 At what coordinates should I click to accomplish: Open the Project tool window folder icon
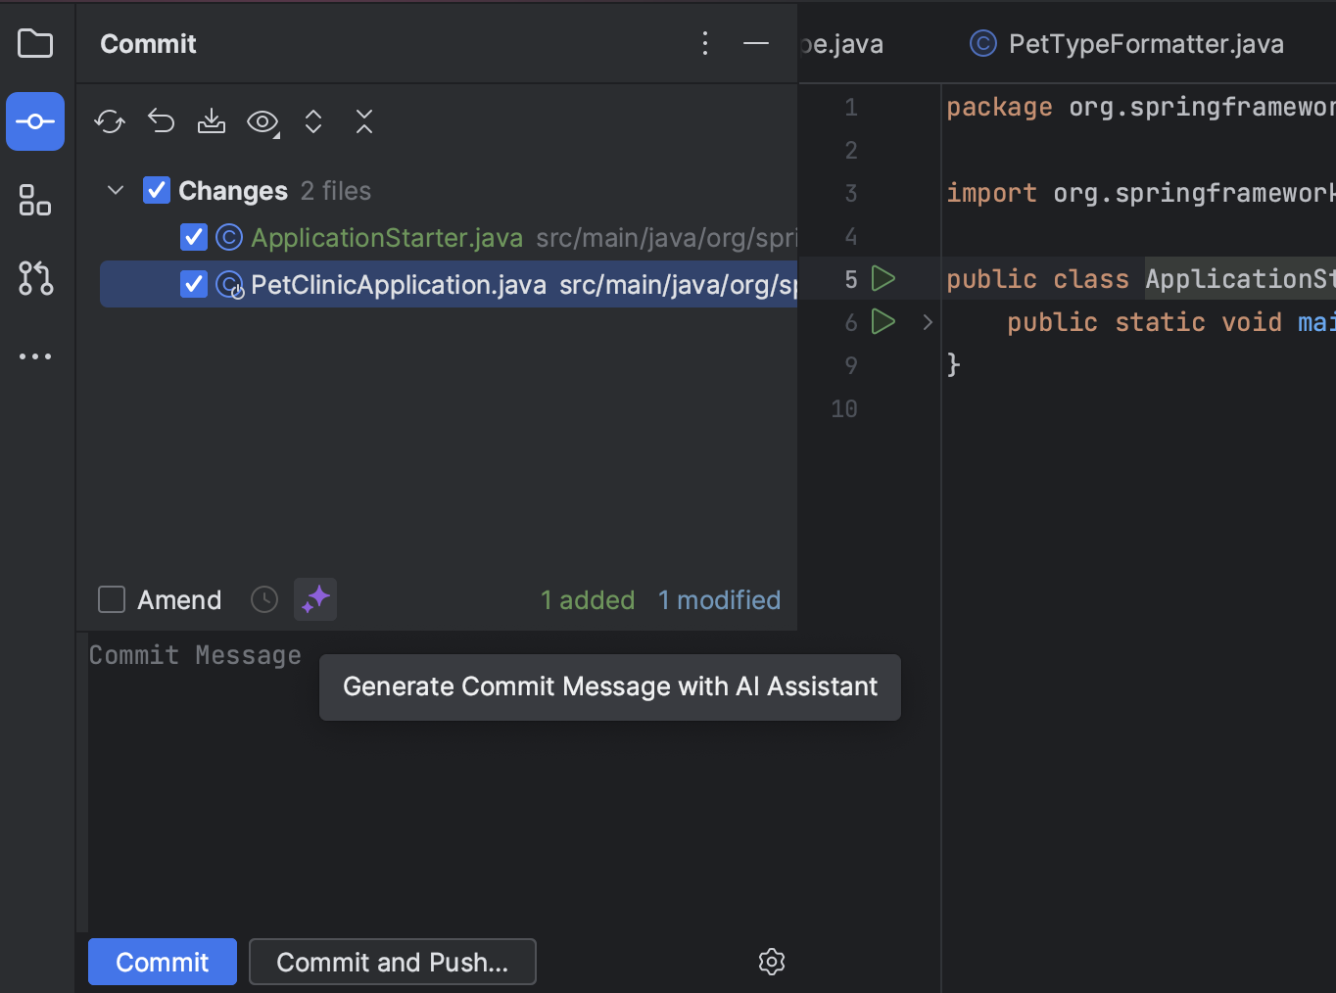tap(35, 44)
